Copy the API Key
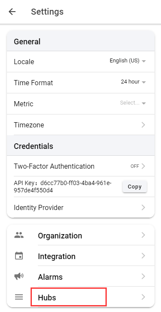Screen dimensions: 161x312 click(x=135, y=187)
